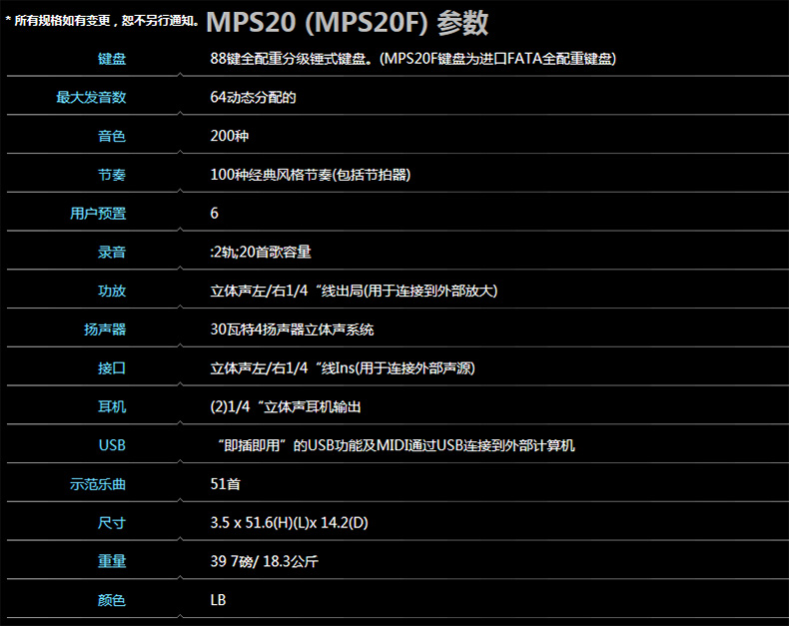Click "线出局(用于连接到外部放大)" value text
Image resolution: width=789 pixels, height=626 pixels.
409,291
